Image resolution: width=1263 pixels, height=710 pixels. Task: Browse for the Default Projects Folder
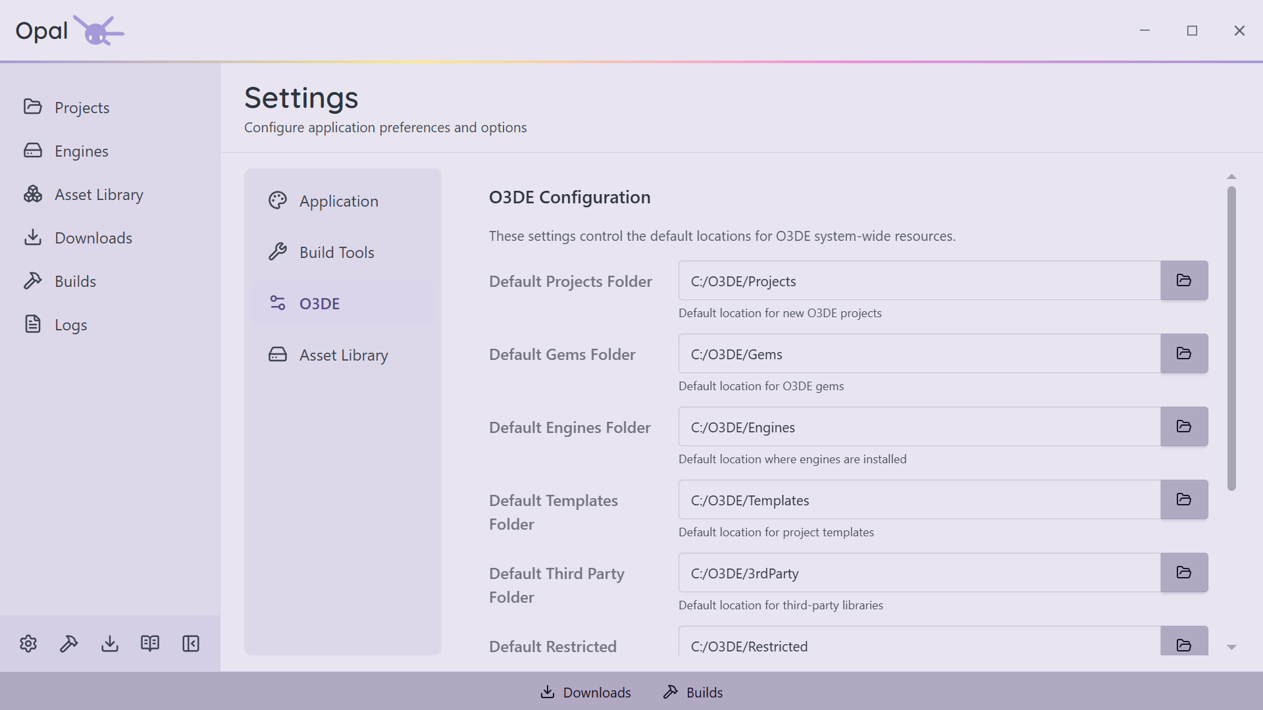pyautogui.click(x=1184, y=281)
